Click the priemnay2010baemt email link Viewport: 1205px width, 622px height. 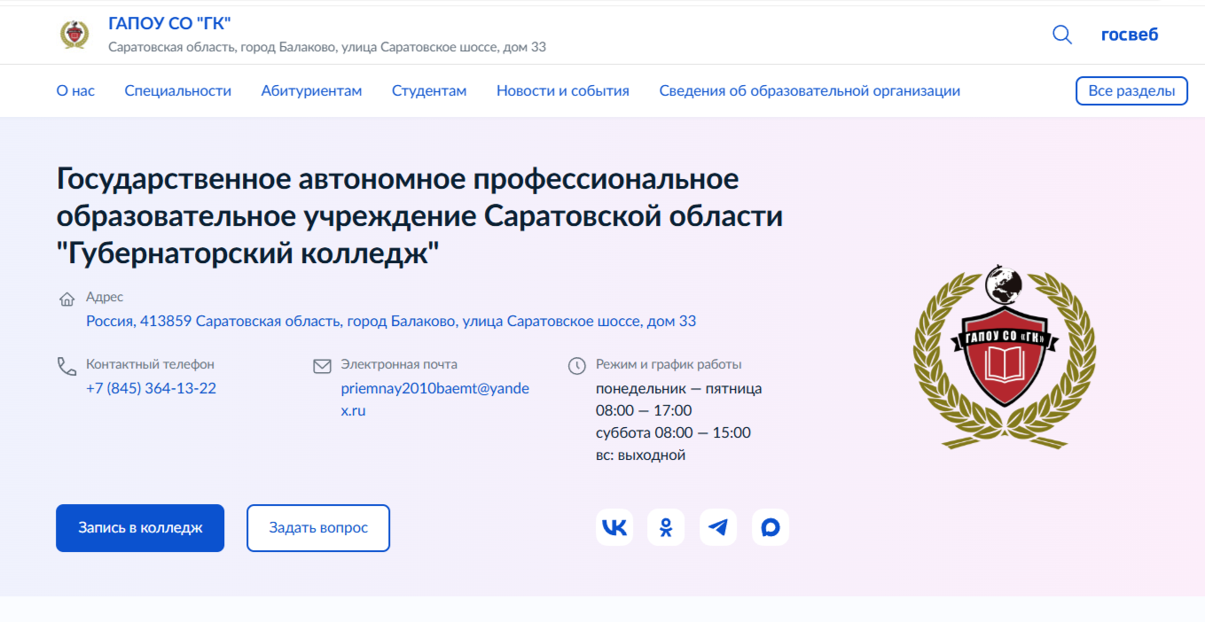tap(434, 399)
